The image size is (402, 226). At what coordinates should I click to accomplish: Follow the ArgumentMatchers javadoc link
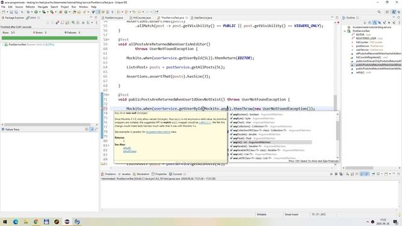158,132
